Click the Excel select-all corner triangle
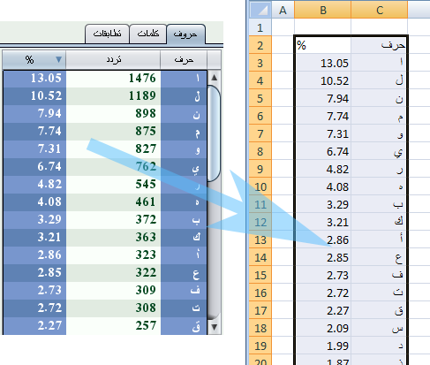430x365 pixels. [260, 10]
